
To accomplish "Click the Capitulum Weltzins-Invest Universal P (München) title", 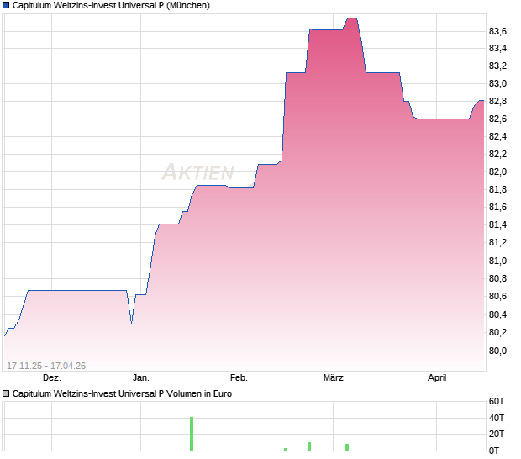I will coord(111,5).
